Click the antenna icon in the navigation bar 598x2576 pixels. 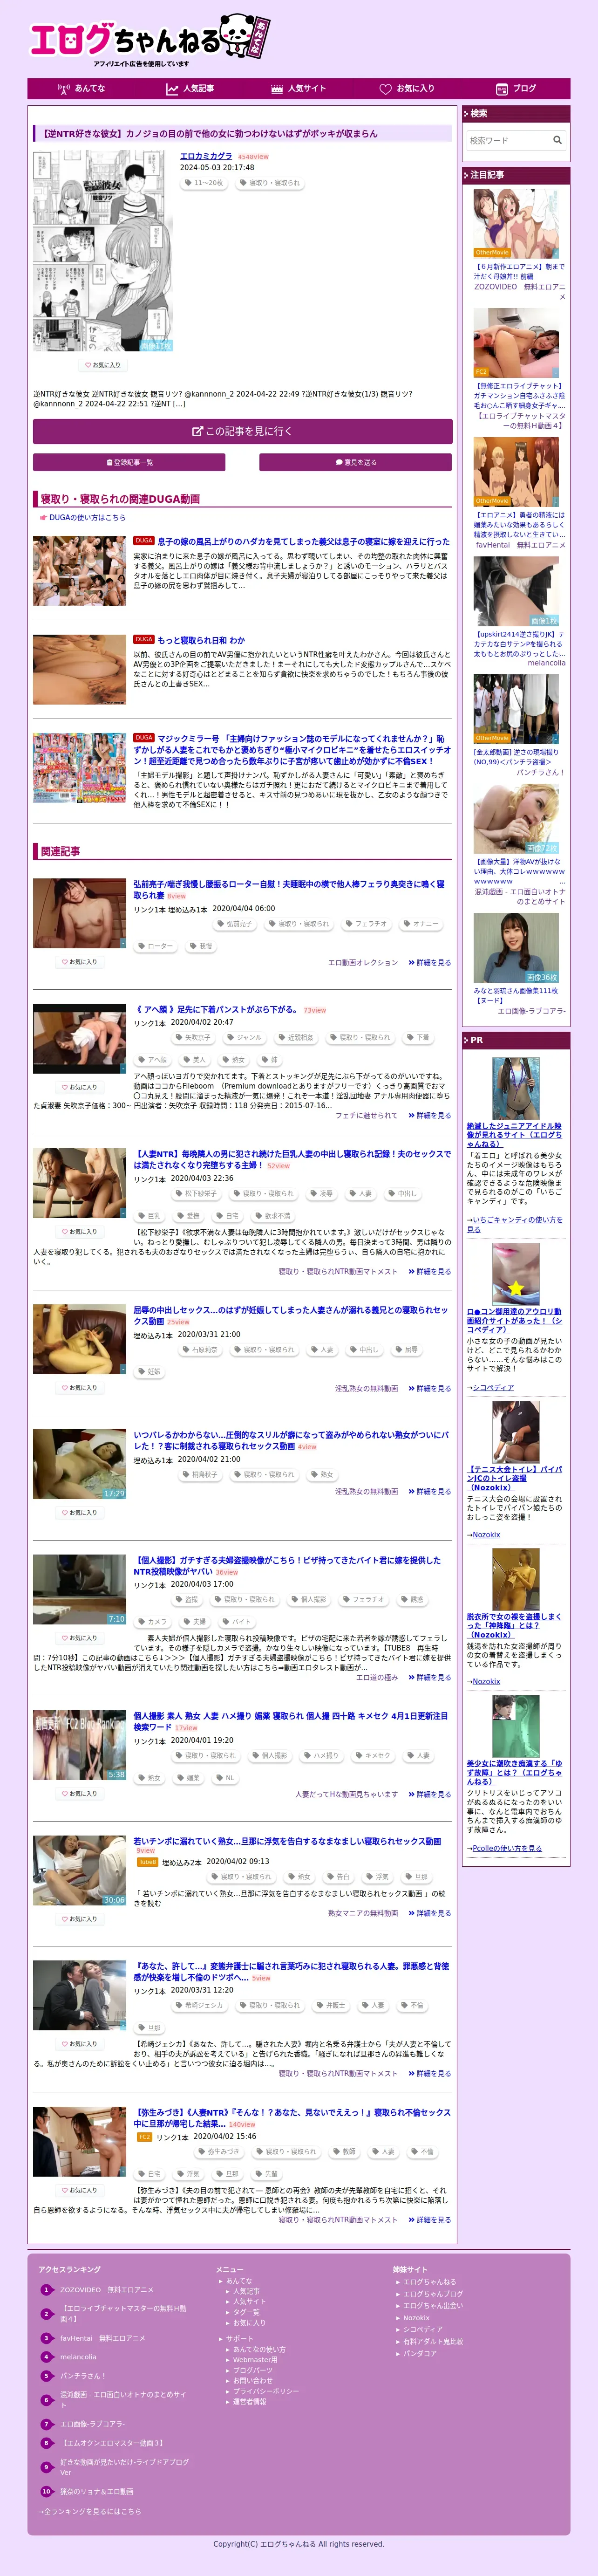click(x=64, y=89)
